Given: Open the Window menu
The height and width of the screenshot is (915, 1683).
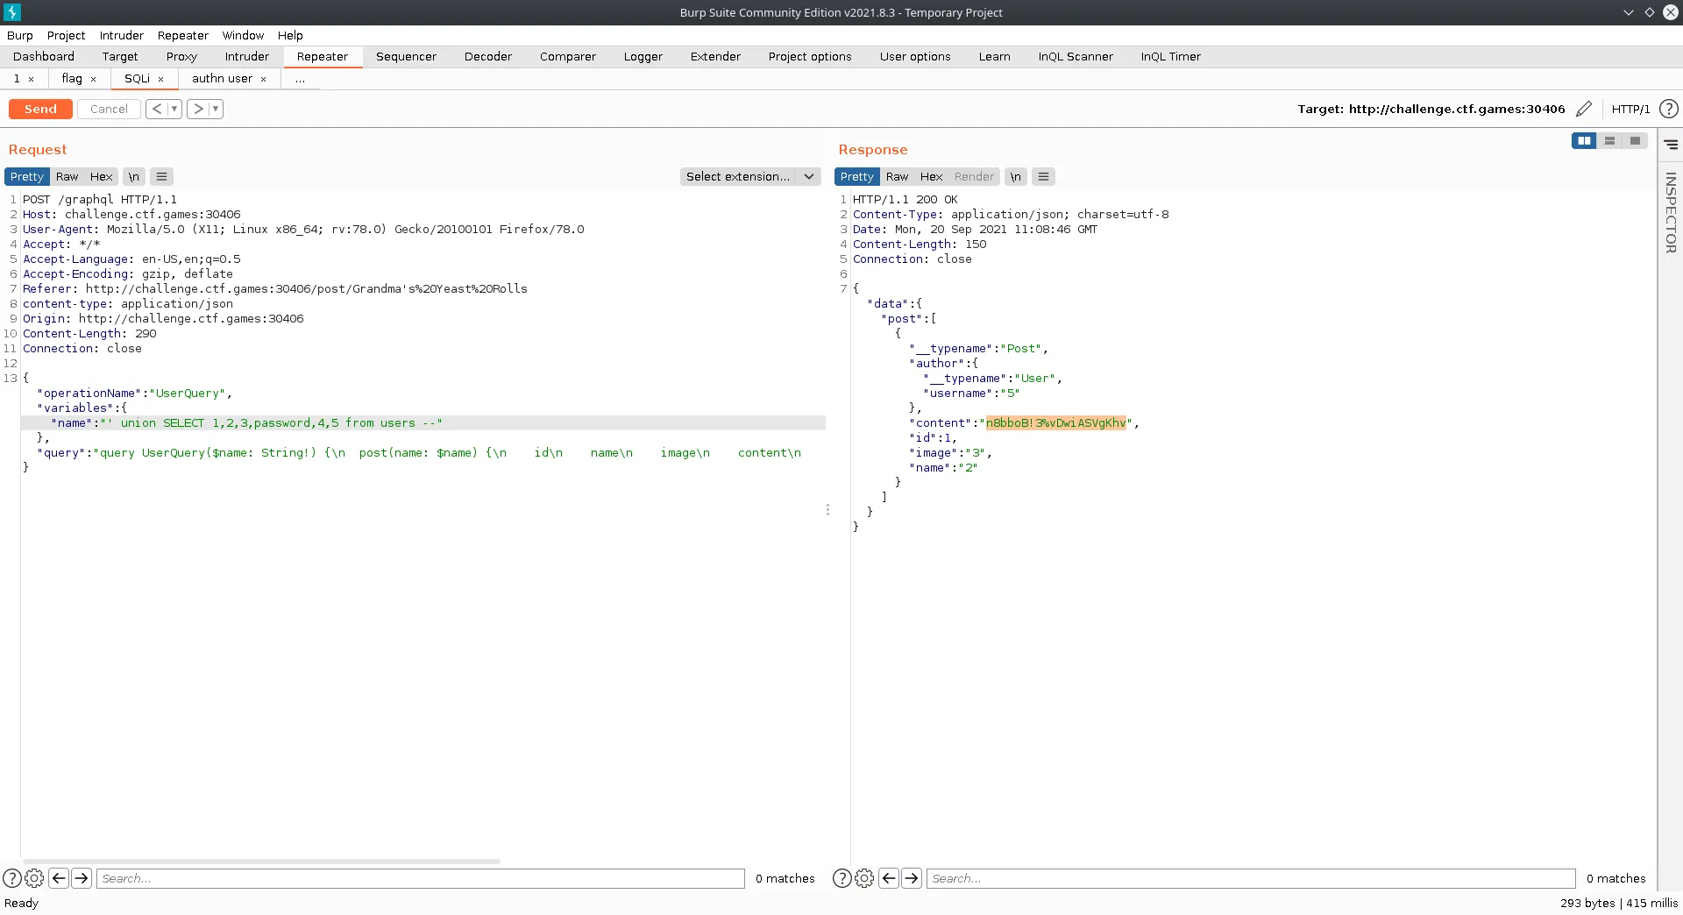Looking at the screenshot, I should click(243, 35).
